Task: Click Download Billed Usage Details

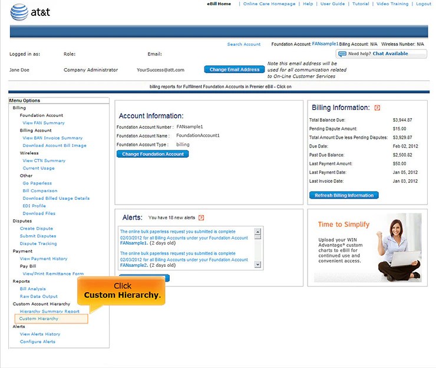Action: pos(56,198)
